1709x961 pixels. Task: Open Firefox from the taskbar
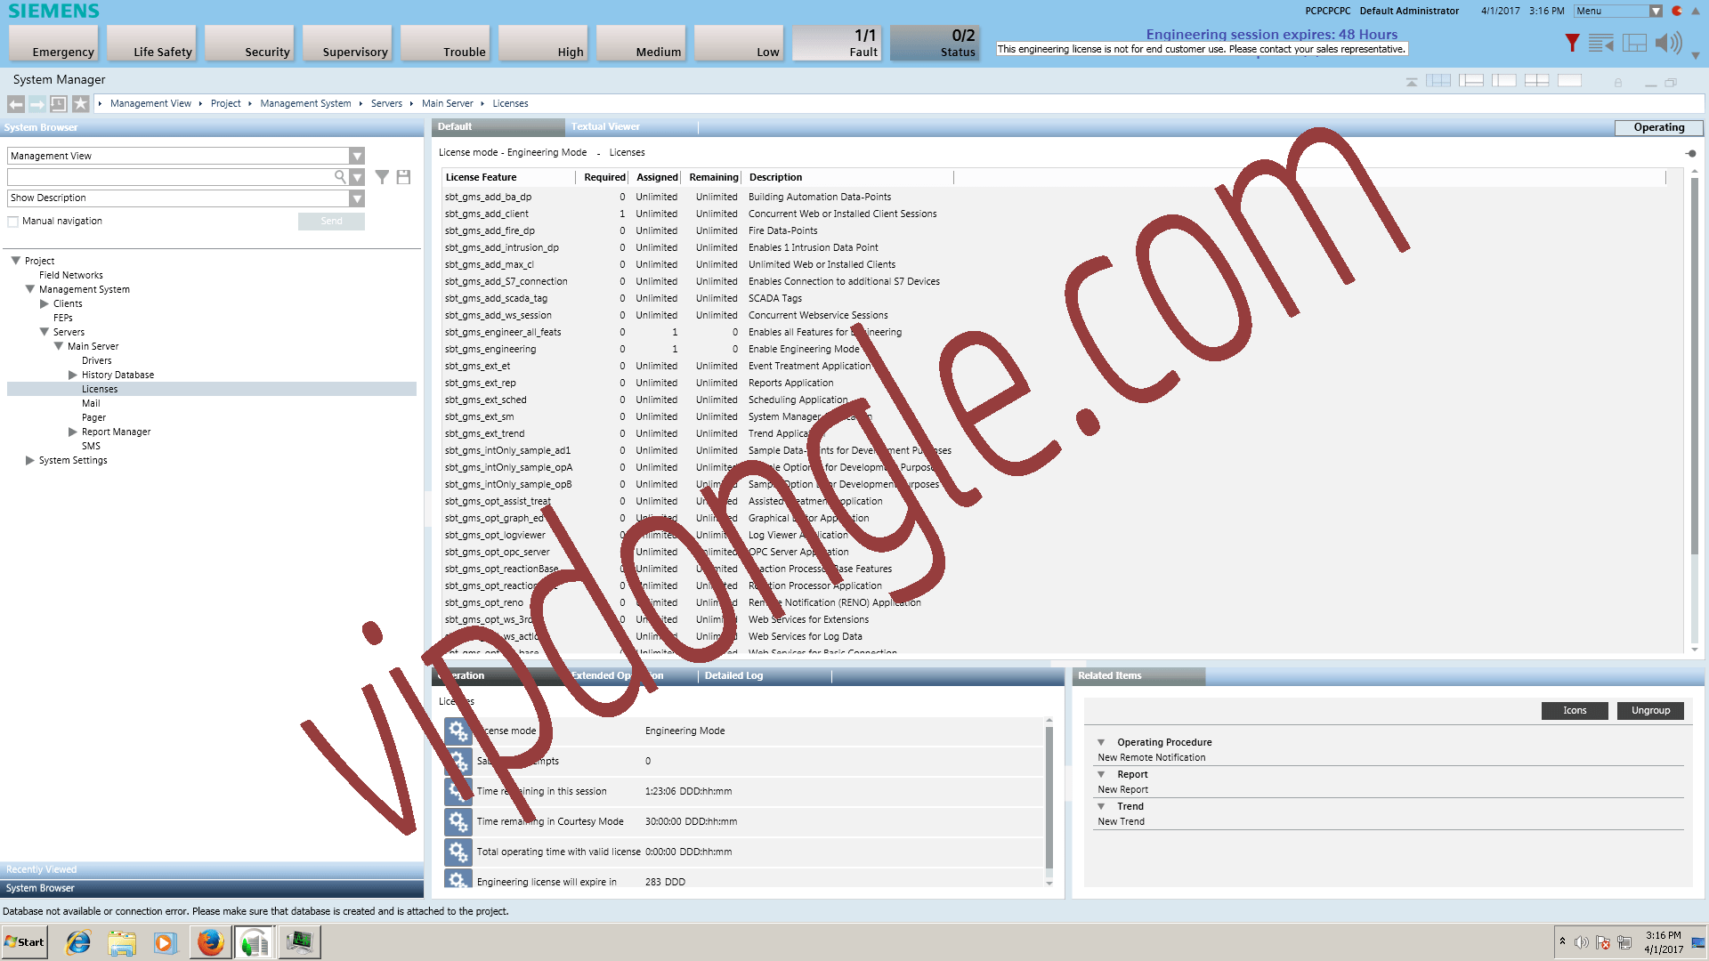coord(210,942)
